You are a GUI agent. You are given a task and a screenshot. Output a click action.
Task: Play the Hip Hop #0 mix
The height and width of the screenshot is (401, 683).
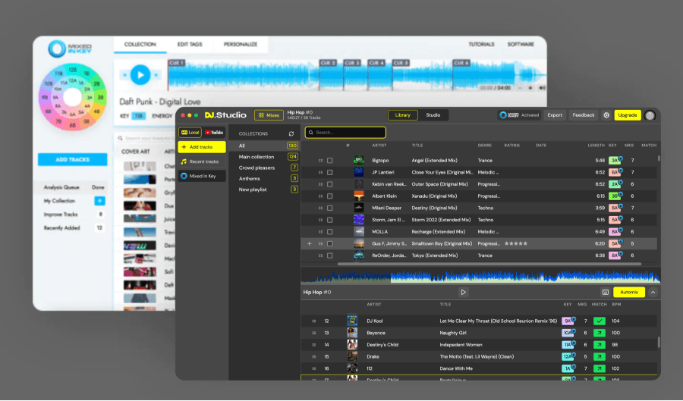click(x=463, y=293)
